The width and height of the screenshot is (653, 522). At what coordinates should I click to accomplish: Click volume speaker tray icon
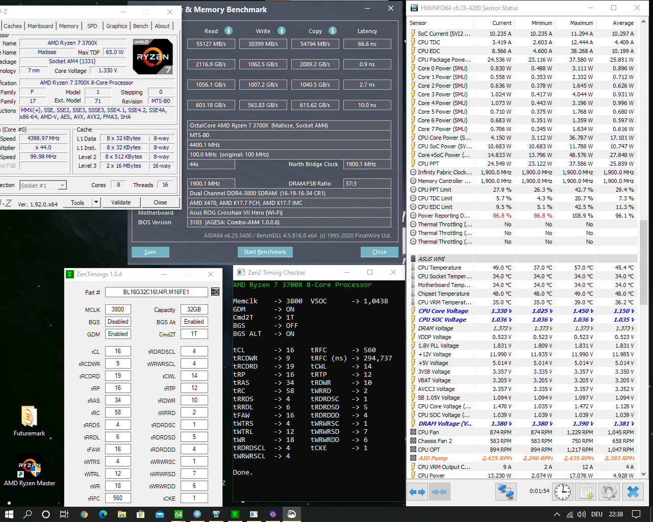click(582, 514)
